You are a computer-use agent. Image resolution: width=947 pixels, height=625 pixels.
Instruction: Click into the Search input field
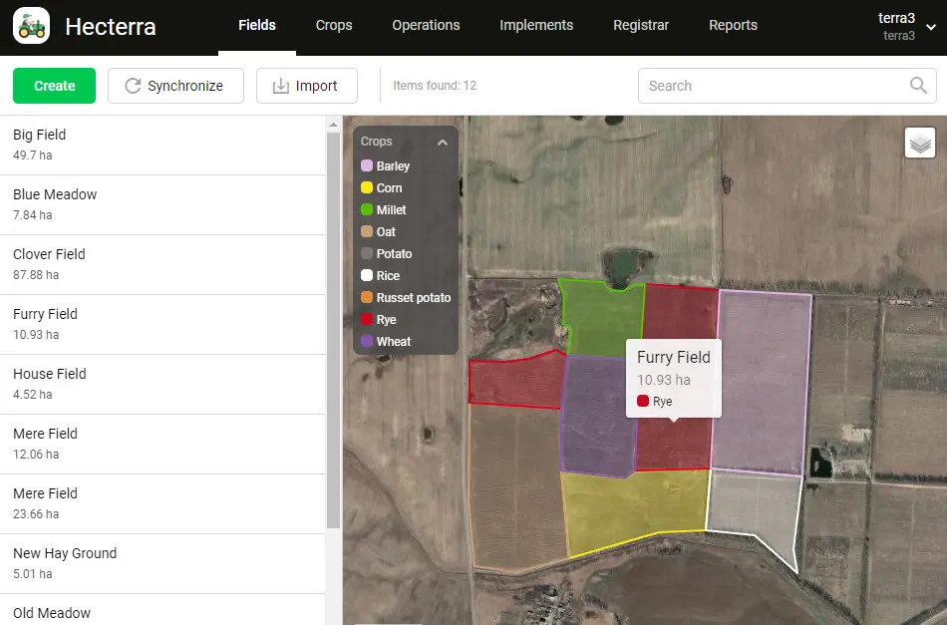[x=787, y=86]
